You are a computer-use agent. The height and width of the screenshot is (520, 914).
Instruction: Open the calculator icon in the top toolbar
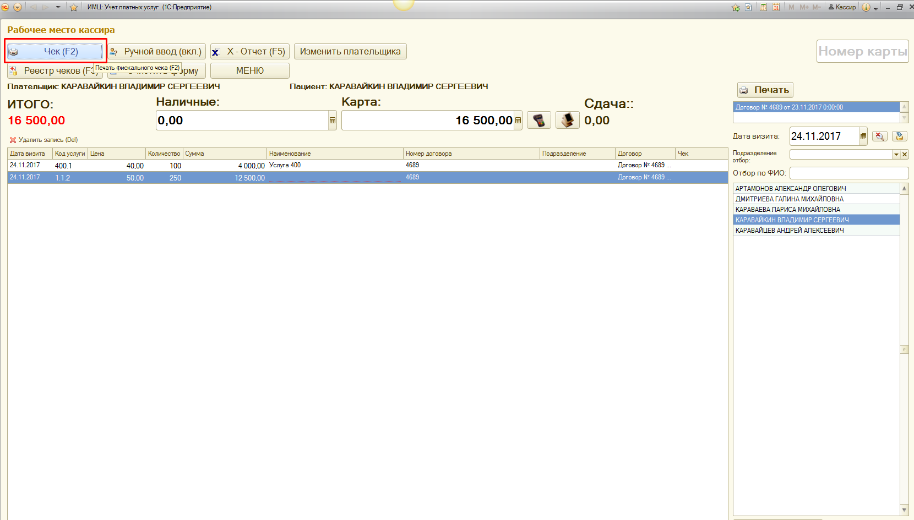[x=763, y=7]
